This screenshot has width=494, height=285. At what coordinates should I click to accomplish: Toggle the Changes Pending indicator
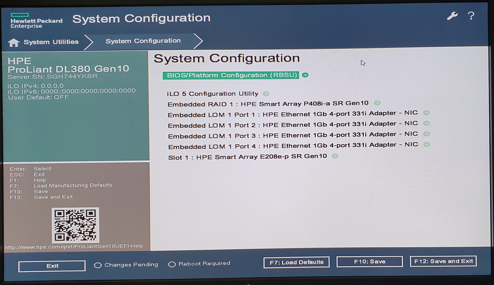98,265
